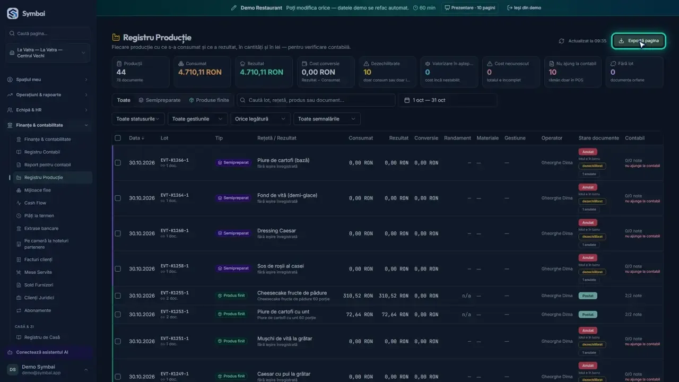Click the refresh icon beside Actualizat la 09:35
Screen dimensions: 679x382
(561, 41)
